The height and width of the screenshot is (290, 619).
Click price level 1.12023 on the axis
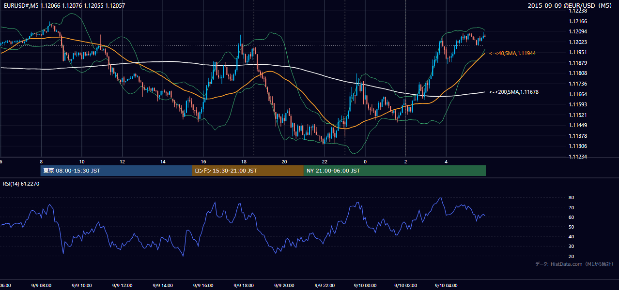click(578, 42)
